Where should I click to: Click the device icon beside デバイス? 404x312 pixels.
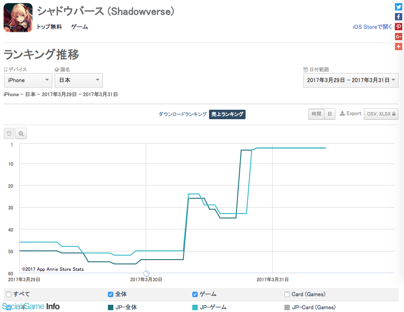click(x=5, y=69)
